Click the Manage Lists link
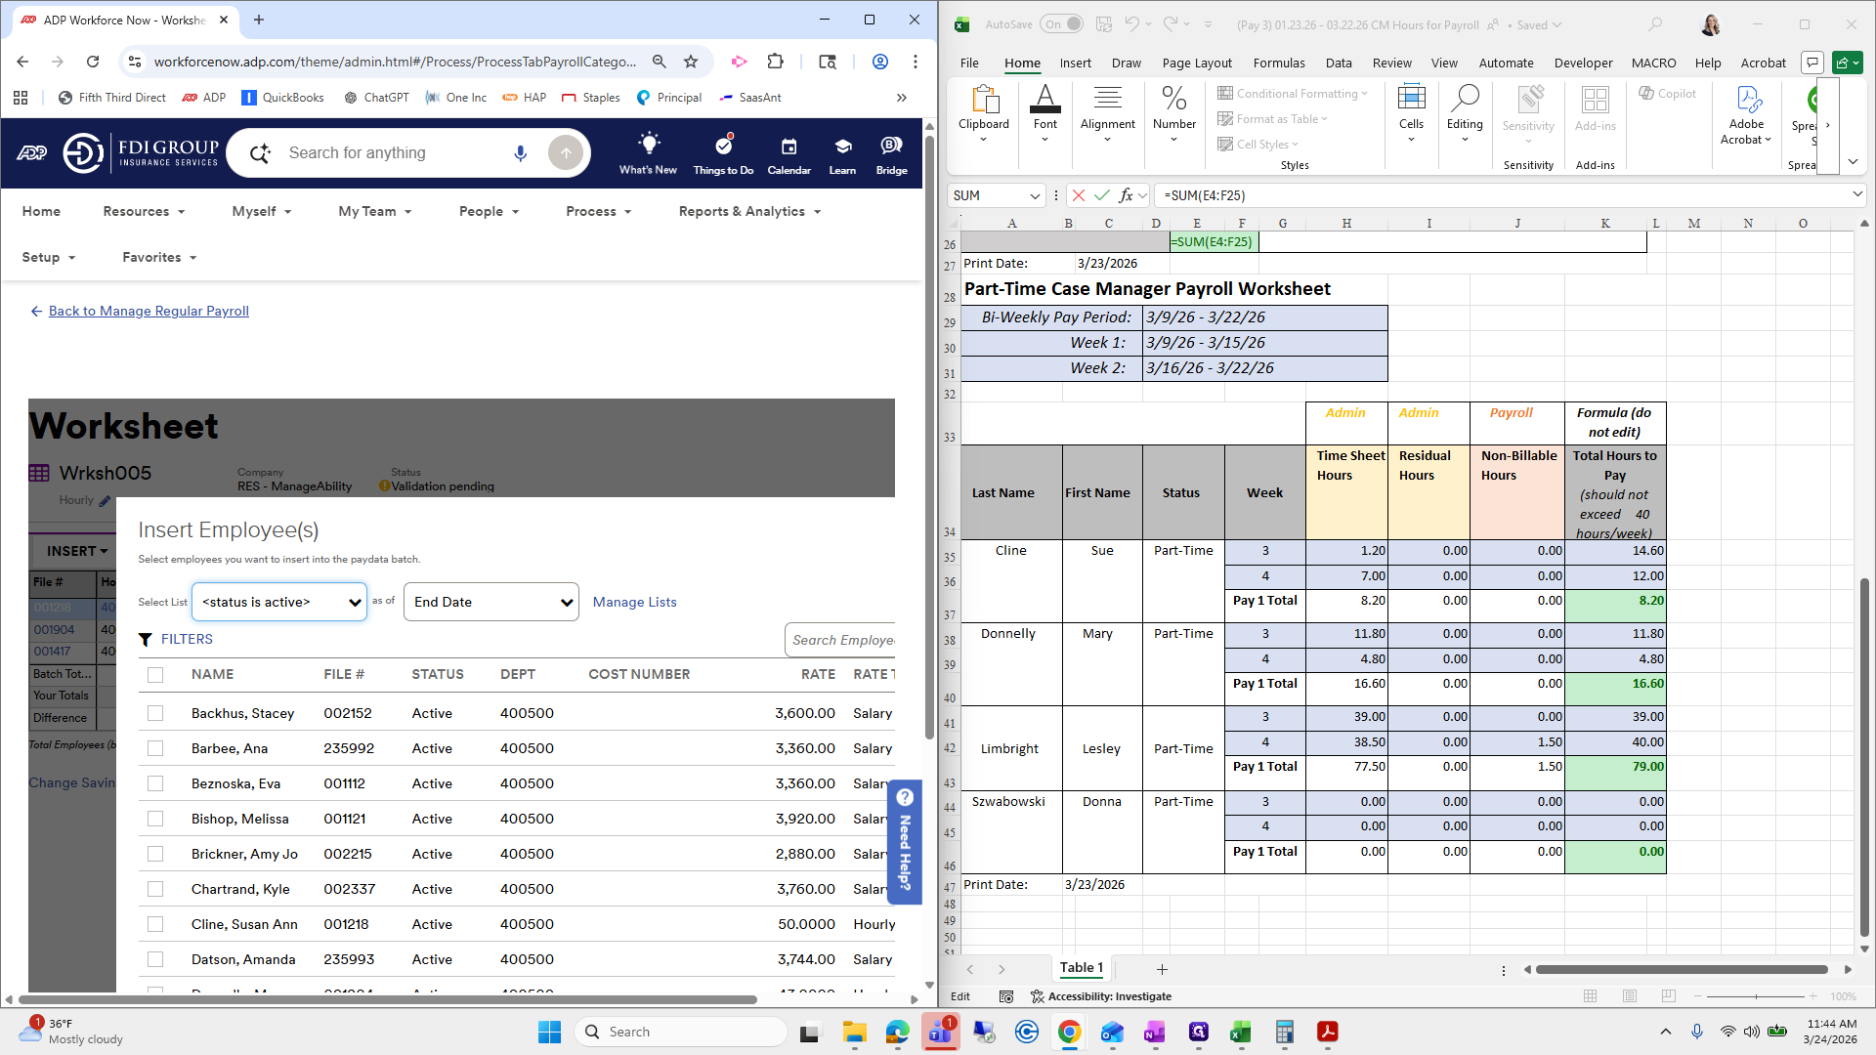This screenshot has height=1055, width=1876. tap(634, 602)
